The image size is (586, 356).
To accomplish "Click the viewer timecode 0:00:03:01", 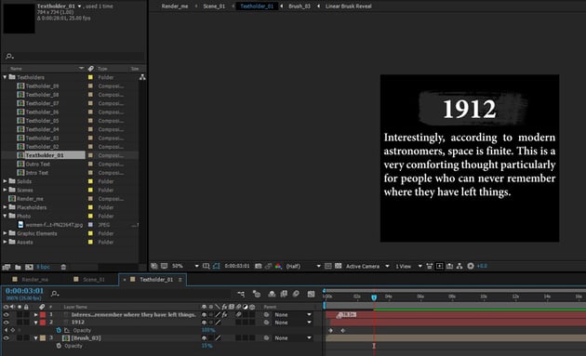I will click(237, 266).
